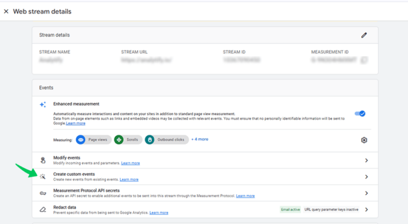The height and width of the screenshot is (224, 408).
Task: Open the Enhanced measurement gear settings
Action: [x=364, y=140]
